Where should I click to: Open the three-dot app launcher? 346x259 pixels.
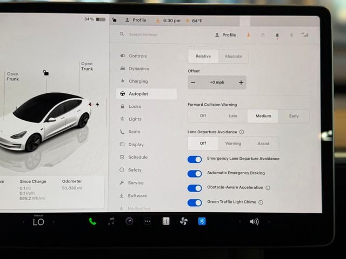(148, 221)
